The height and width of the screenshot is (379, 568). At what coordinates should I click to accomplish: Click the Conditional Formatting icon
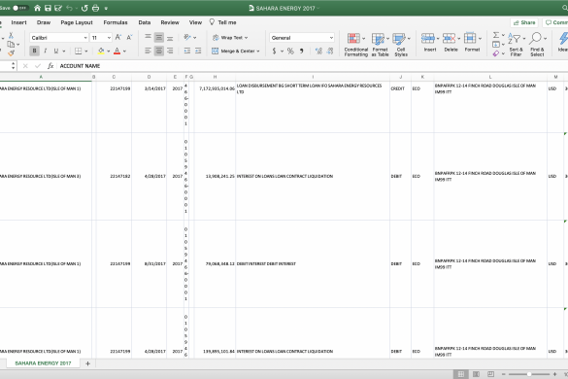(x=353, y=38)
